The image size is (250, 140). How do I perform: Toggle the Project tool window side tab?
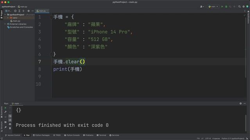pyautogui.click(x=2, y=14)
